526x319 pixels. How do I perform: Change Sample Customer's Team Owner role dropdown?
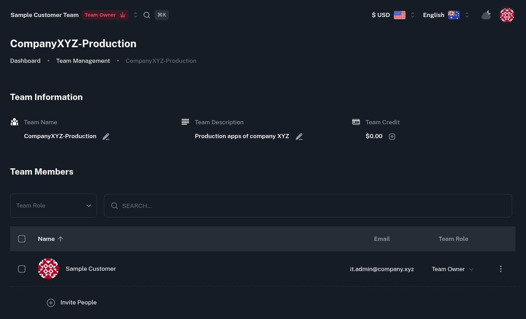click(x=452, y=269)
